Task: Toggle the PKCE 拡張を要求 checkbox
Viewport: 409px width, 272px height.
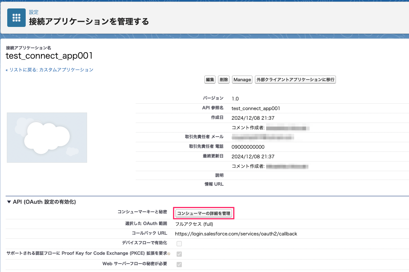Action: 179,254
